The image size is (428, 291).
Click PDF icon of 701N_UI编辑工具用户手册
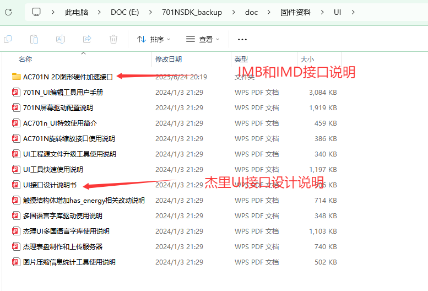[16, 92]
